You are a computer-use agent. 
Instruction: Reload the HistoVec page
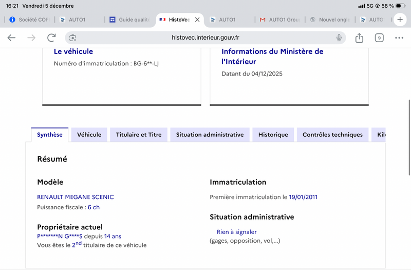tap(51, 38)
